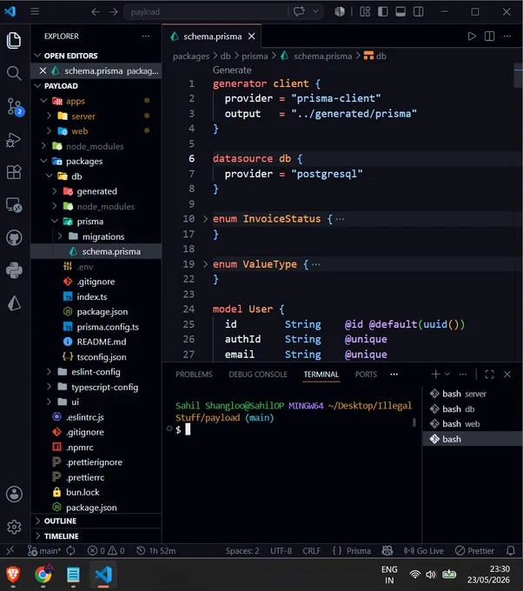Screen dimensions: 523x591
Task: Open the chat dropdown arrow in title bar
Action: (315, 11)
